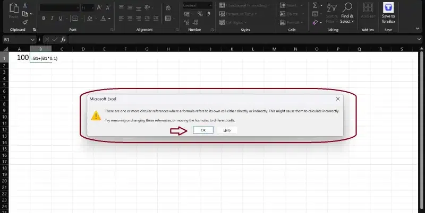Close the Microsoft Excel warning dialog
425x213 pixels.
[338, 99]
